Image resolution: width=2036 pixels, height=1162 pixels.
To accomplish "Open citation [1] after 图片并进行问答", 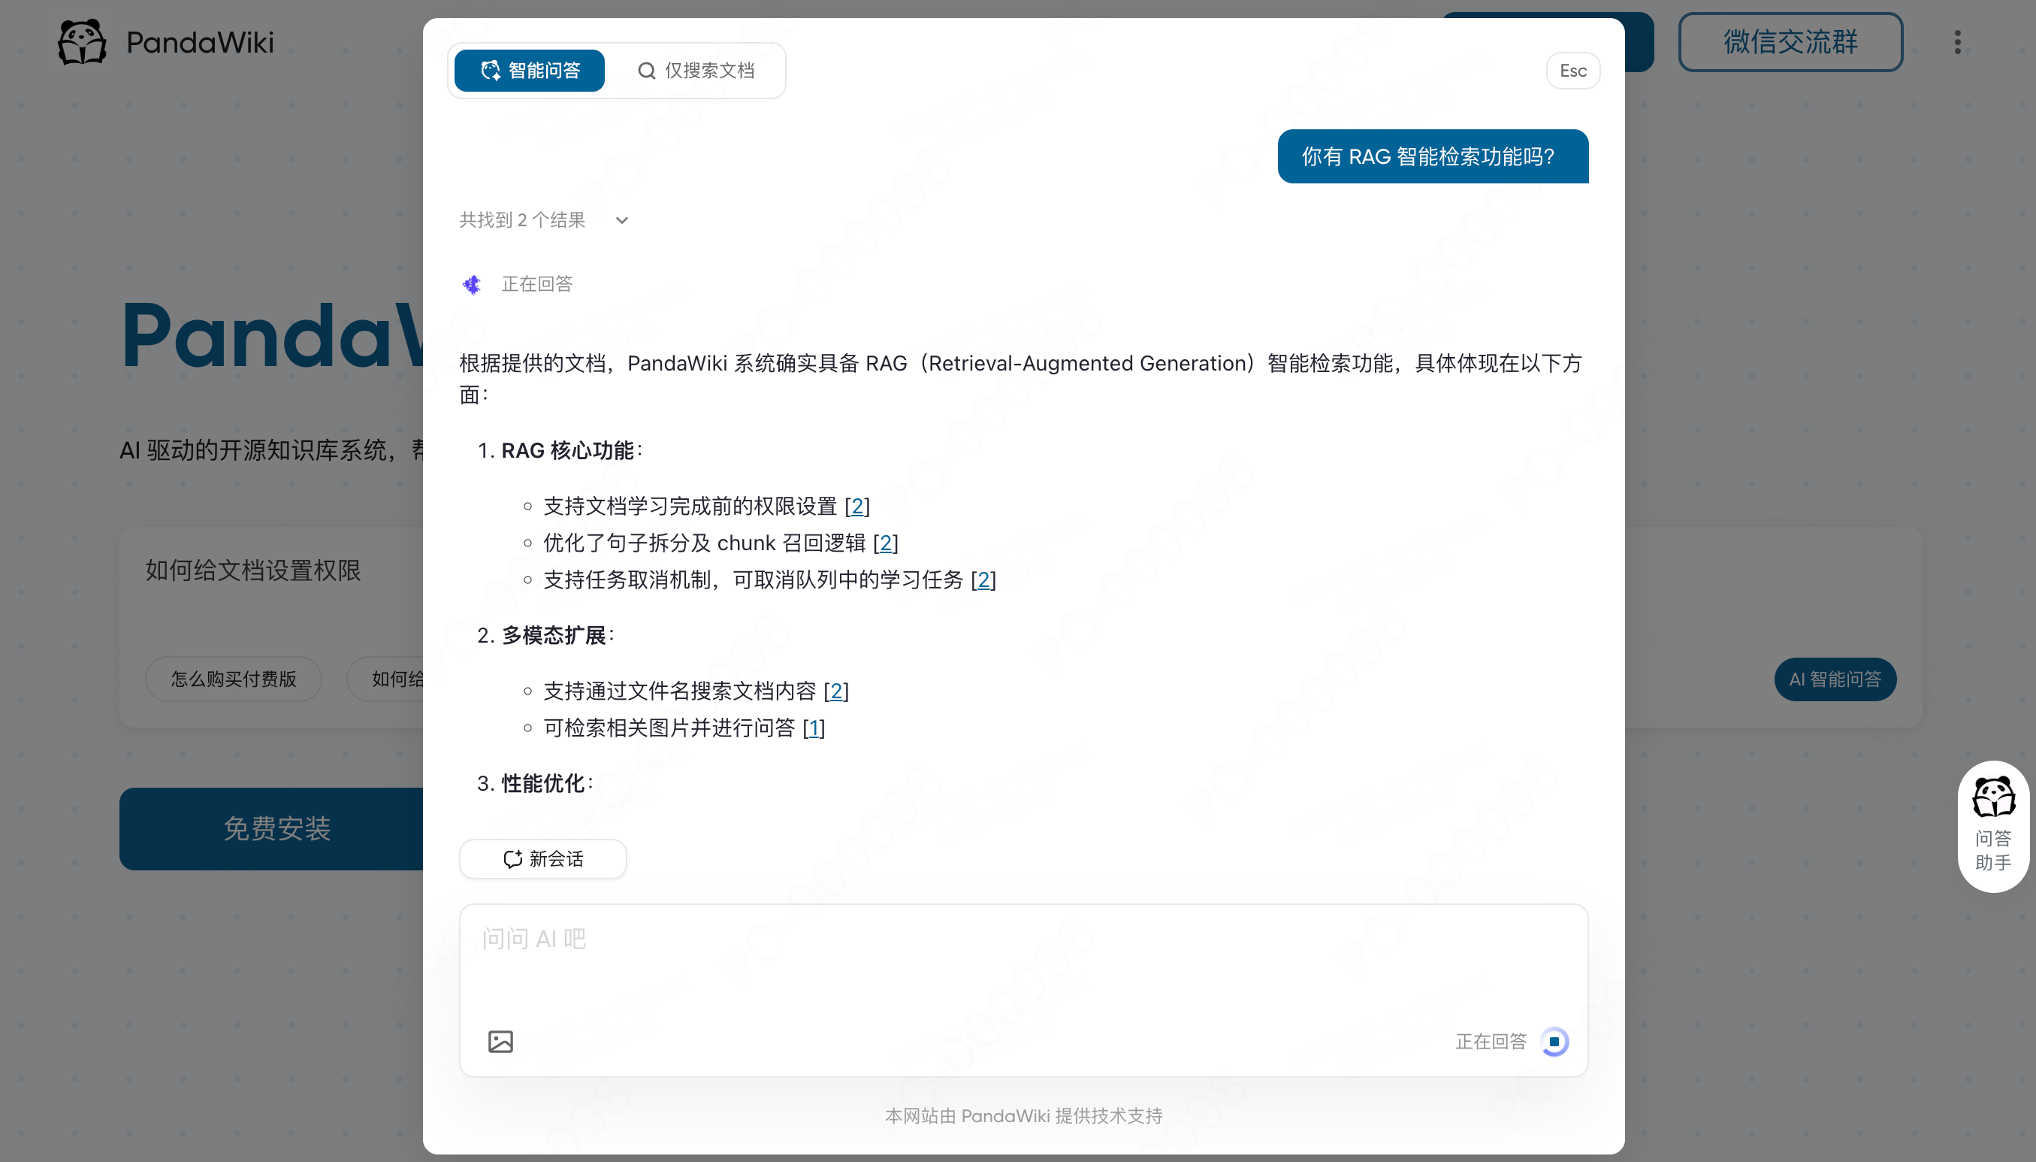I will tap(814, 728).
